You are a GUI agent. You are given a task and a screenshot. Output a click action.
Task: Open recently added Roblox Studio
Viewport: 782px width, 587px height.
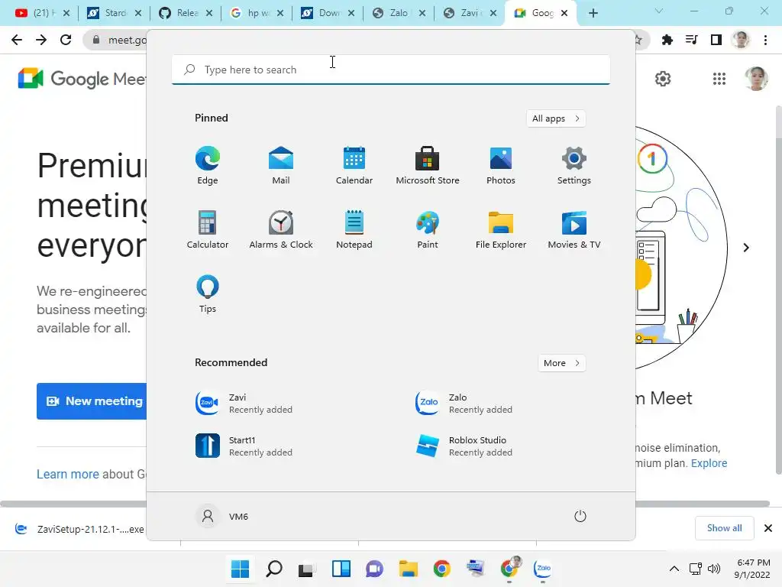tap(464, 446)
